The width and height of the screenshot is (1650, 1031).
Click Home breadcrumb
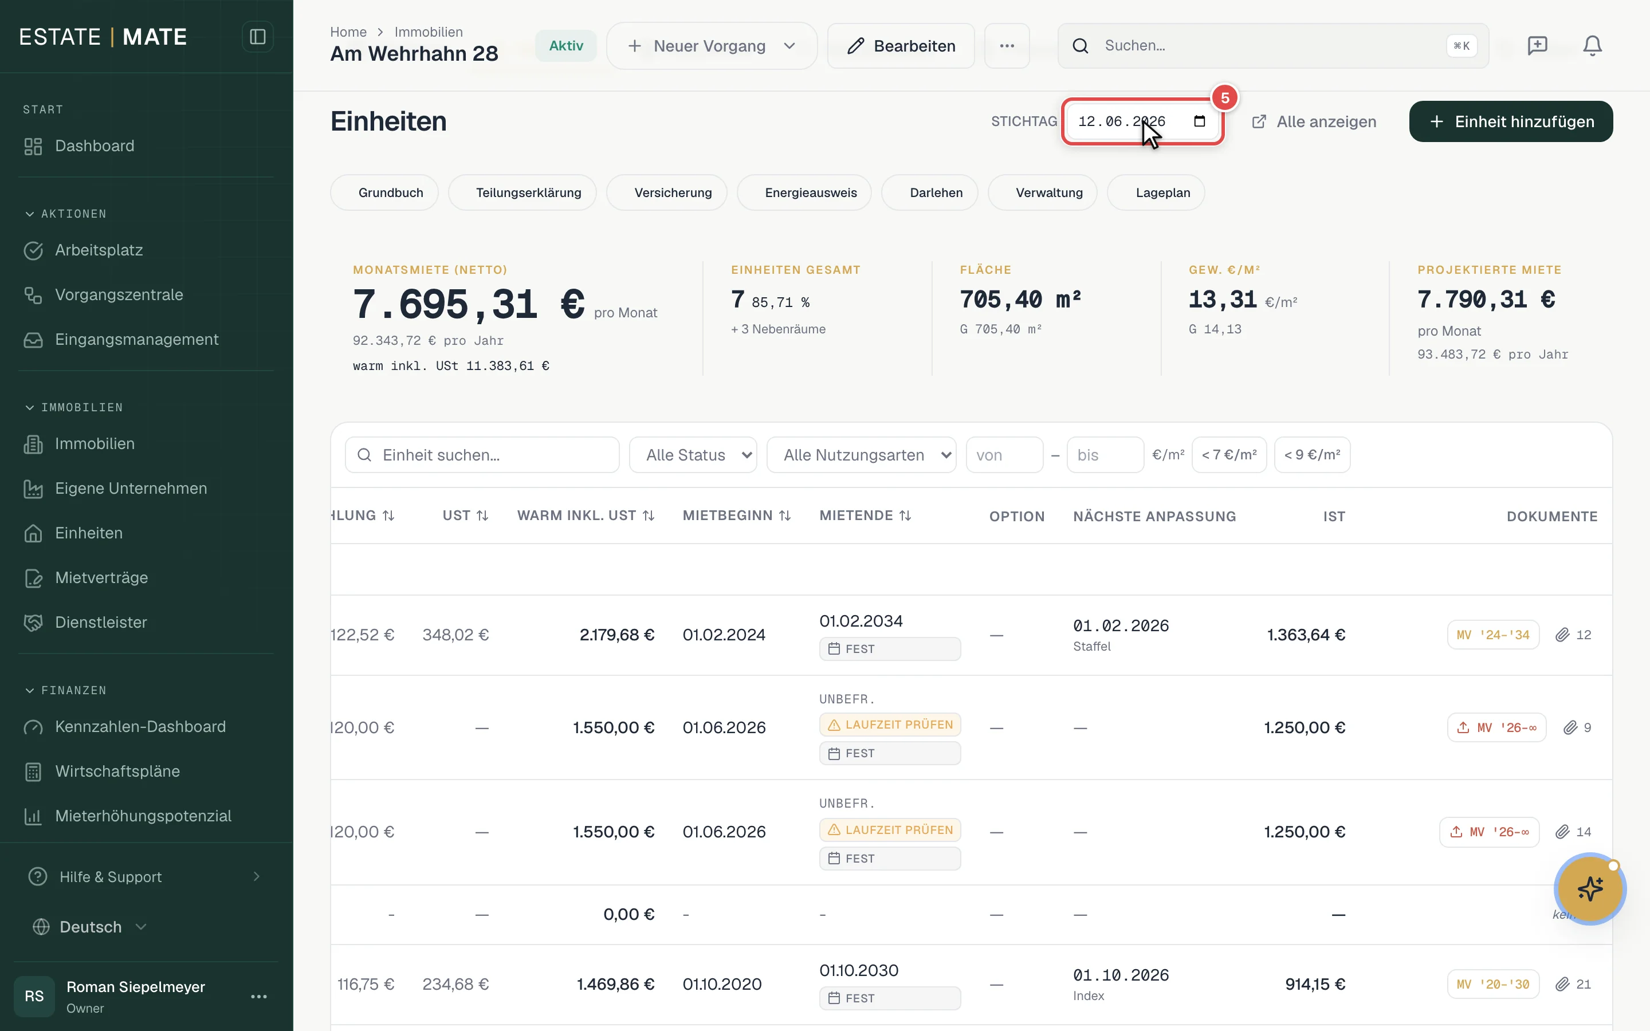point(348,32)
